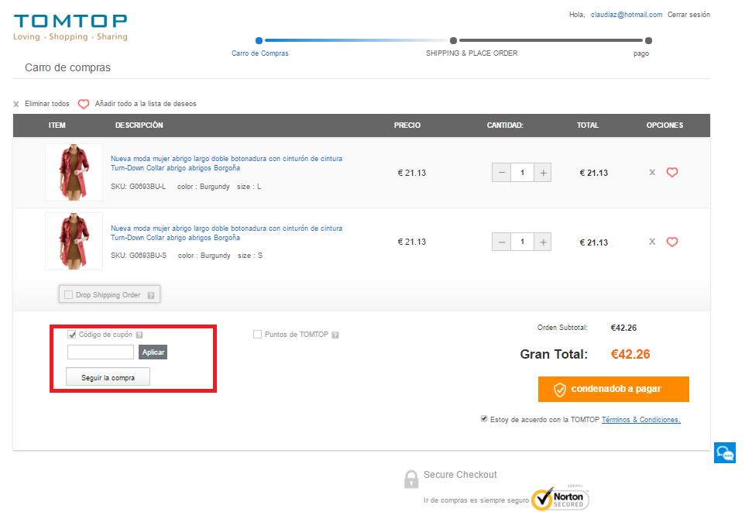
Task: Open Drop Shipping Order help icon
Action: click(150, 295)
